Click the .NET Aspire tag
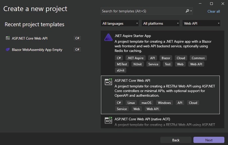Screen dimensions: 228x145 (x=135, y=58)
